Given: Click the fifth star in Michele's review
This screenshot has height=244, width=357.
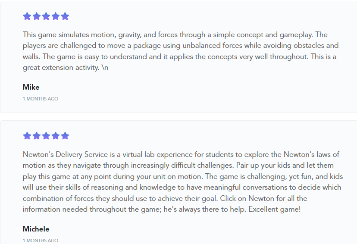Looking at the screenshot, I should [65, 136].
